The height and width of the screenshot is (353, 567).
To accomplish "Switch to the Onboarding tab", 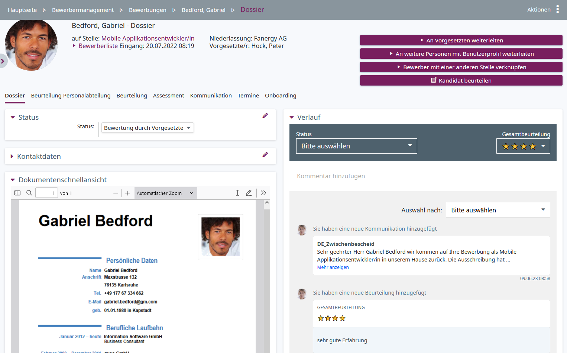I will (x=281, y=96).
